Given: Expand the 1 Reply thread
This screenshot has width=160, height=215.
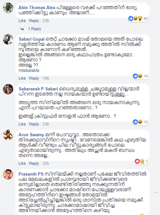Looking at the screenshot, I should click(34, 29).
